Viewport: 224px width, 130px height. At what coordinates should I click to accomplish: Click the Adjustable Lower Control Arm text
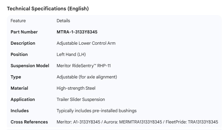point(86,43)
